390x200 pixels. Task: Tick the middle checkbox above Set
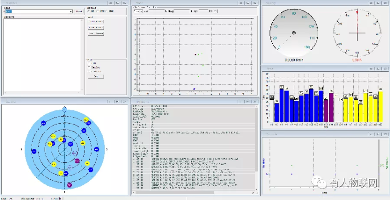(x=89, y=67)
